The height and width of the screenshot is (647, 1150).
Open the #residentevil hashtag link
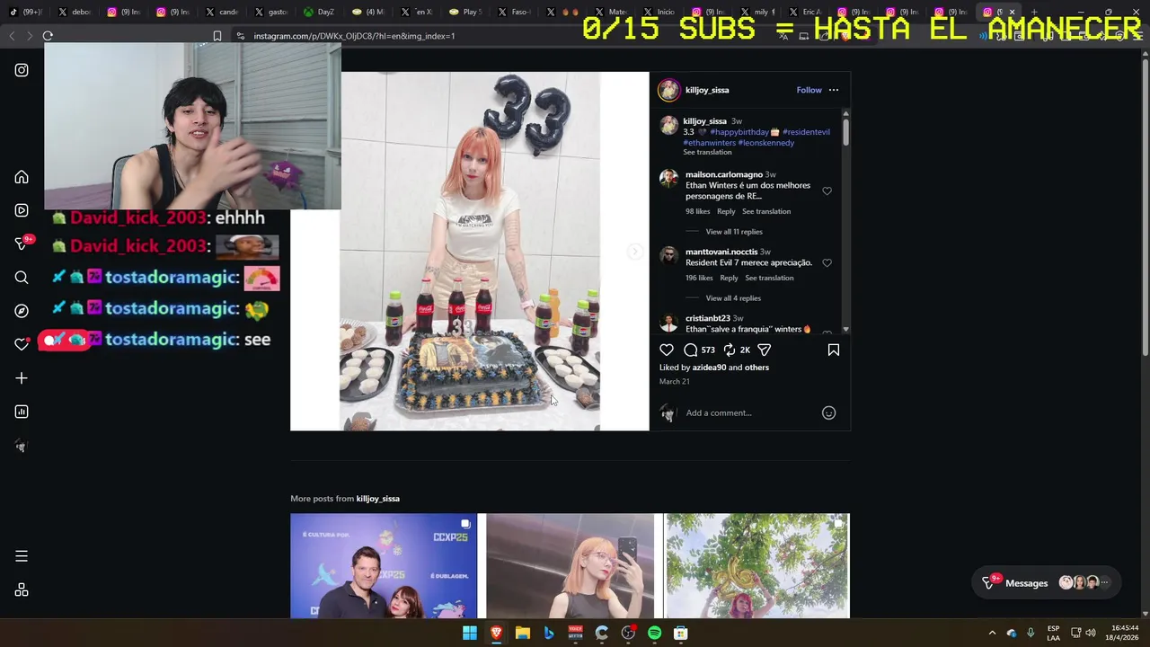(x=806, y=132)
